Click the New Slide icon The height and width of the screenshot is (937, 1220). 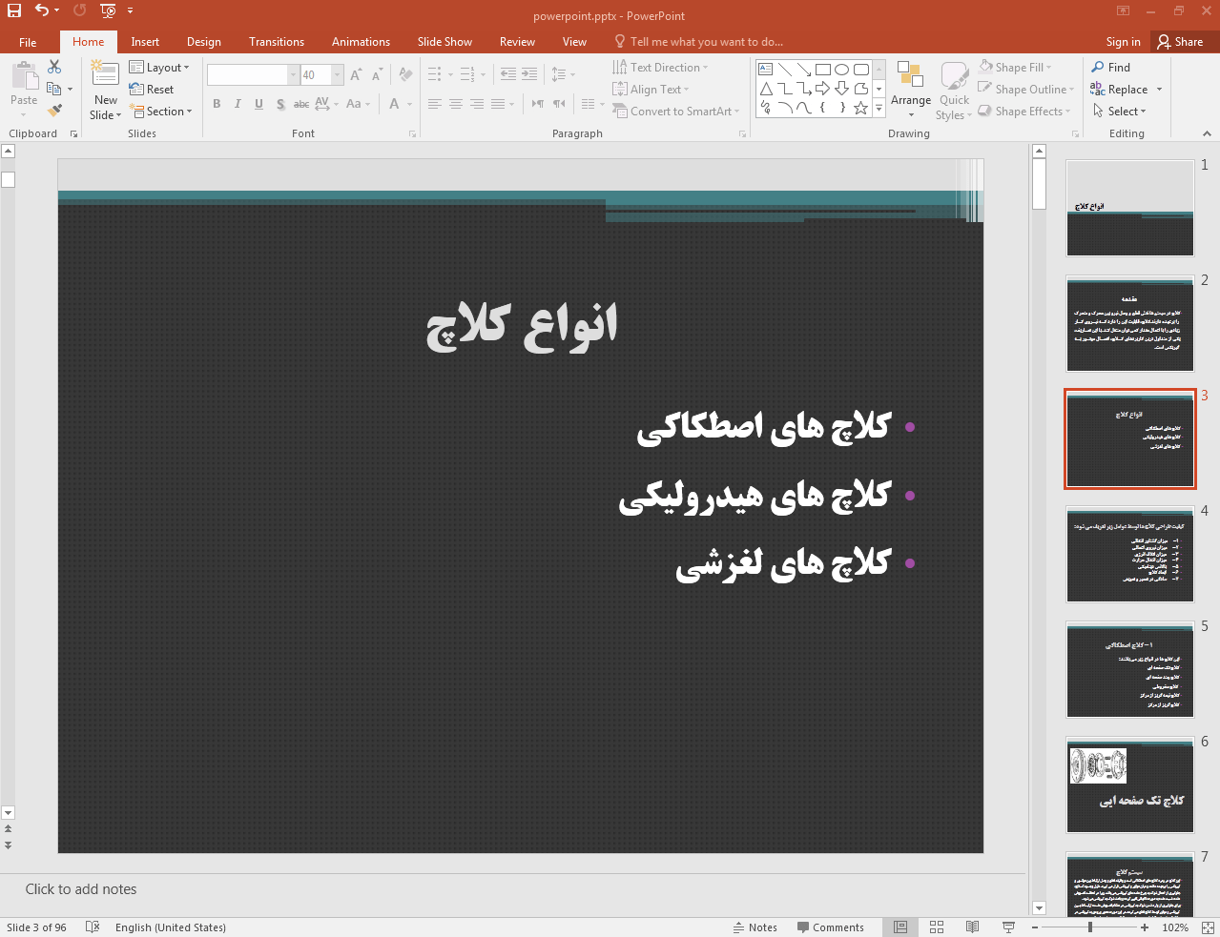tap(105, 74)
